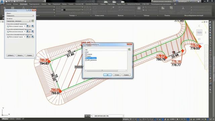Viewport: 215px width, 121px height.
Task: Switch to the Аннотации ribbon tab
Action: [x=24, y=4]
